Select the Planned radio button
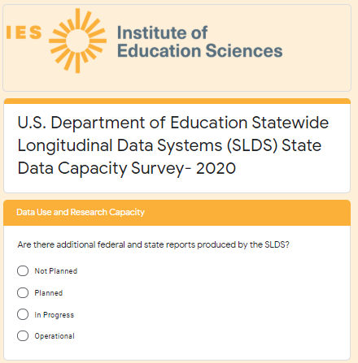Screen dimensions: 358x363 pos(23,292)
